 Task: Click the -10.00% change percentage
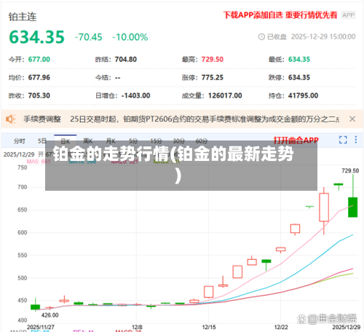click(130, 37)
